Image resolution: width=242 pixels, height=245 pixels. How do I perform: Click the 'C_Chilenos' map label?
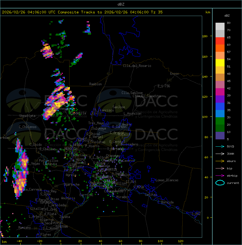28,127
